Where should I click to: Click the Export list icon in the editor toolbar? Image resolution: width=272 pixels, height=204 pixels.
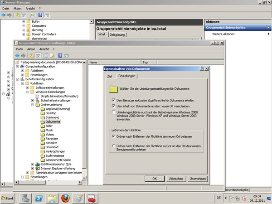coord(52,56)
